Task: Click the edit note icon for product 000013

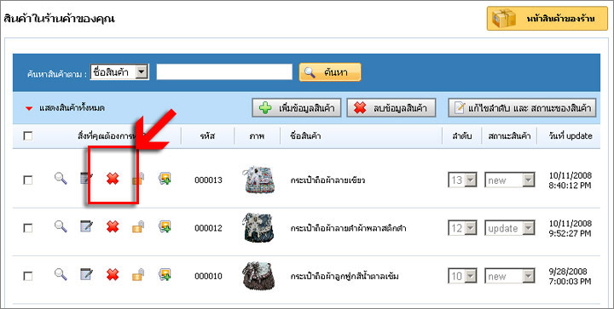Action: tap(86, 179)
